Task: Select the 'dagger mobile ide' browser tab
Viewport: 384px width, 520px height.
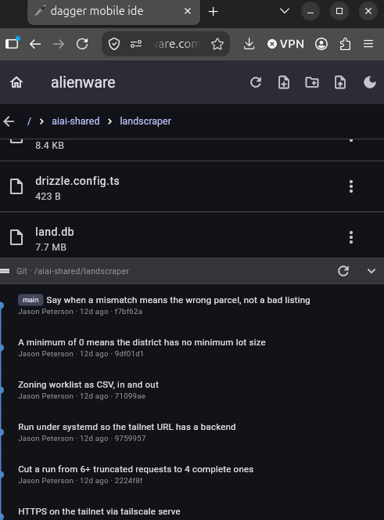Action: (x=113, y=11)
